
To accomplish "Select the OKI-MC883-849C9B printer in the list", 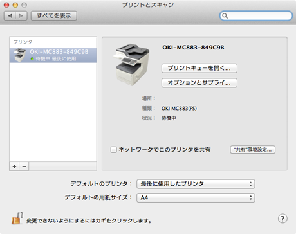I will click(x=53, y=55).
